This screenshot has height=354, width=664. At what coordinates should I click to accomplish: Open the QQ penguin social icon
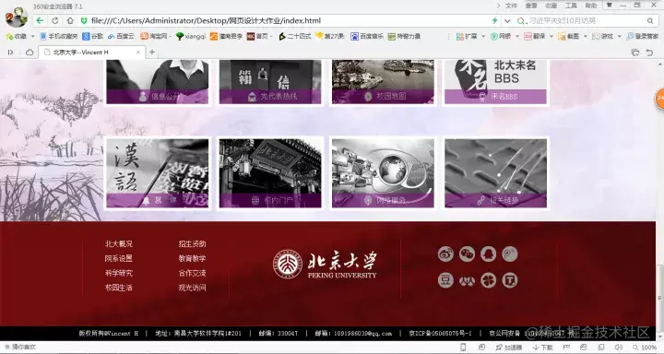[x=488, y=254]
